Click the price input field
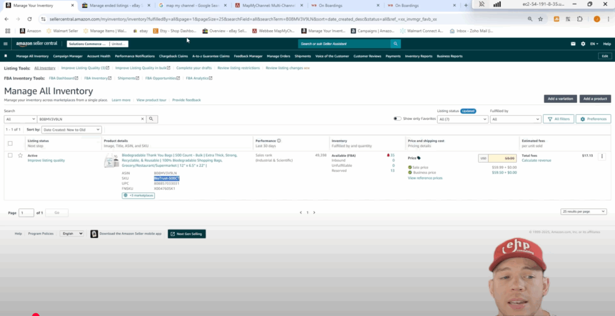 (502, 158)
